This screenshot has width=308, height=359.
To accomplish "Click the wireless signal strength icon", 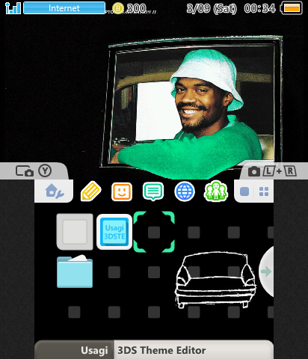I will pos(13,7).
